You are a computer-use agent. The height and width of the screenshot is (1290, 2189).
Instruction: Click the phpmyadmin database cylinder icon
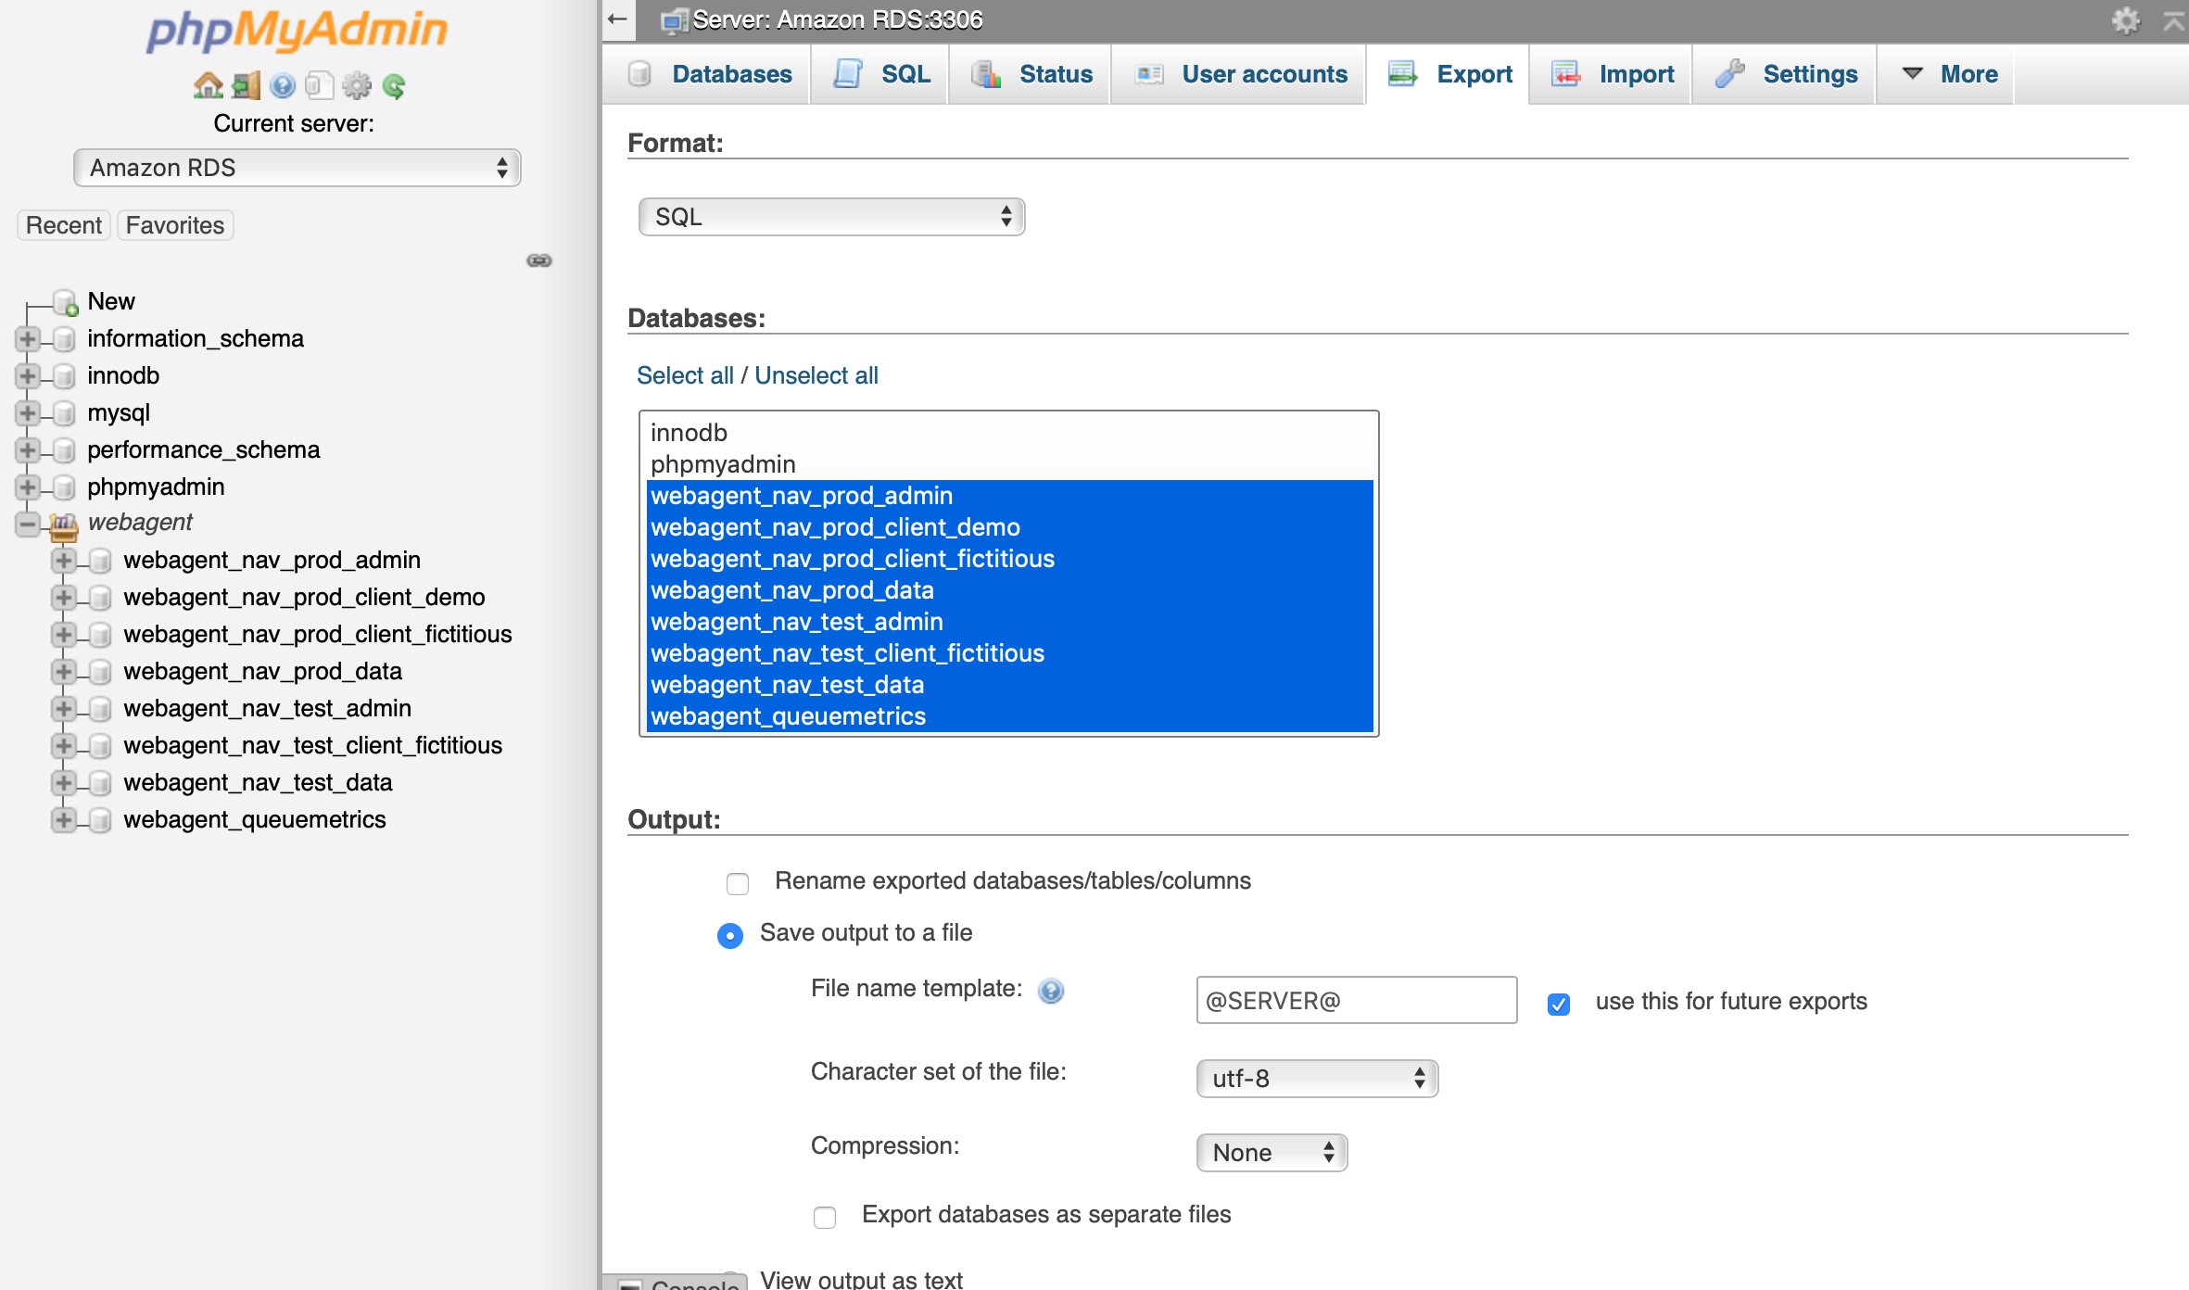[64, 487]
